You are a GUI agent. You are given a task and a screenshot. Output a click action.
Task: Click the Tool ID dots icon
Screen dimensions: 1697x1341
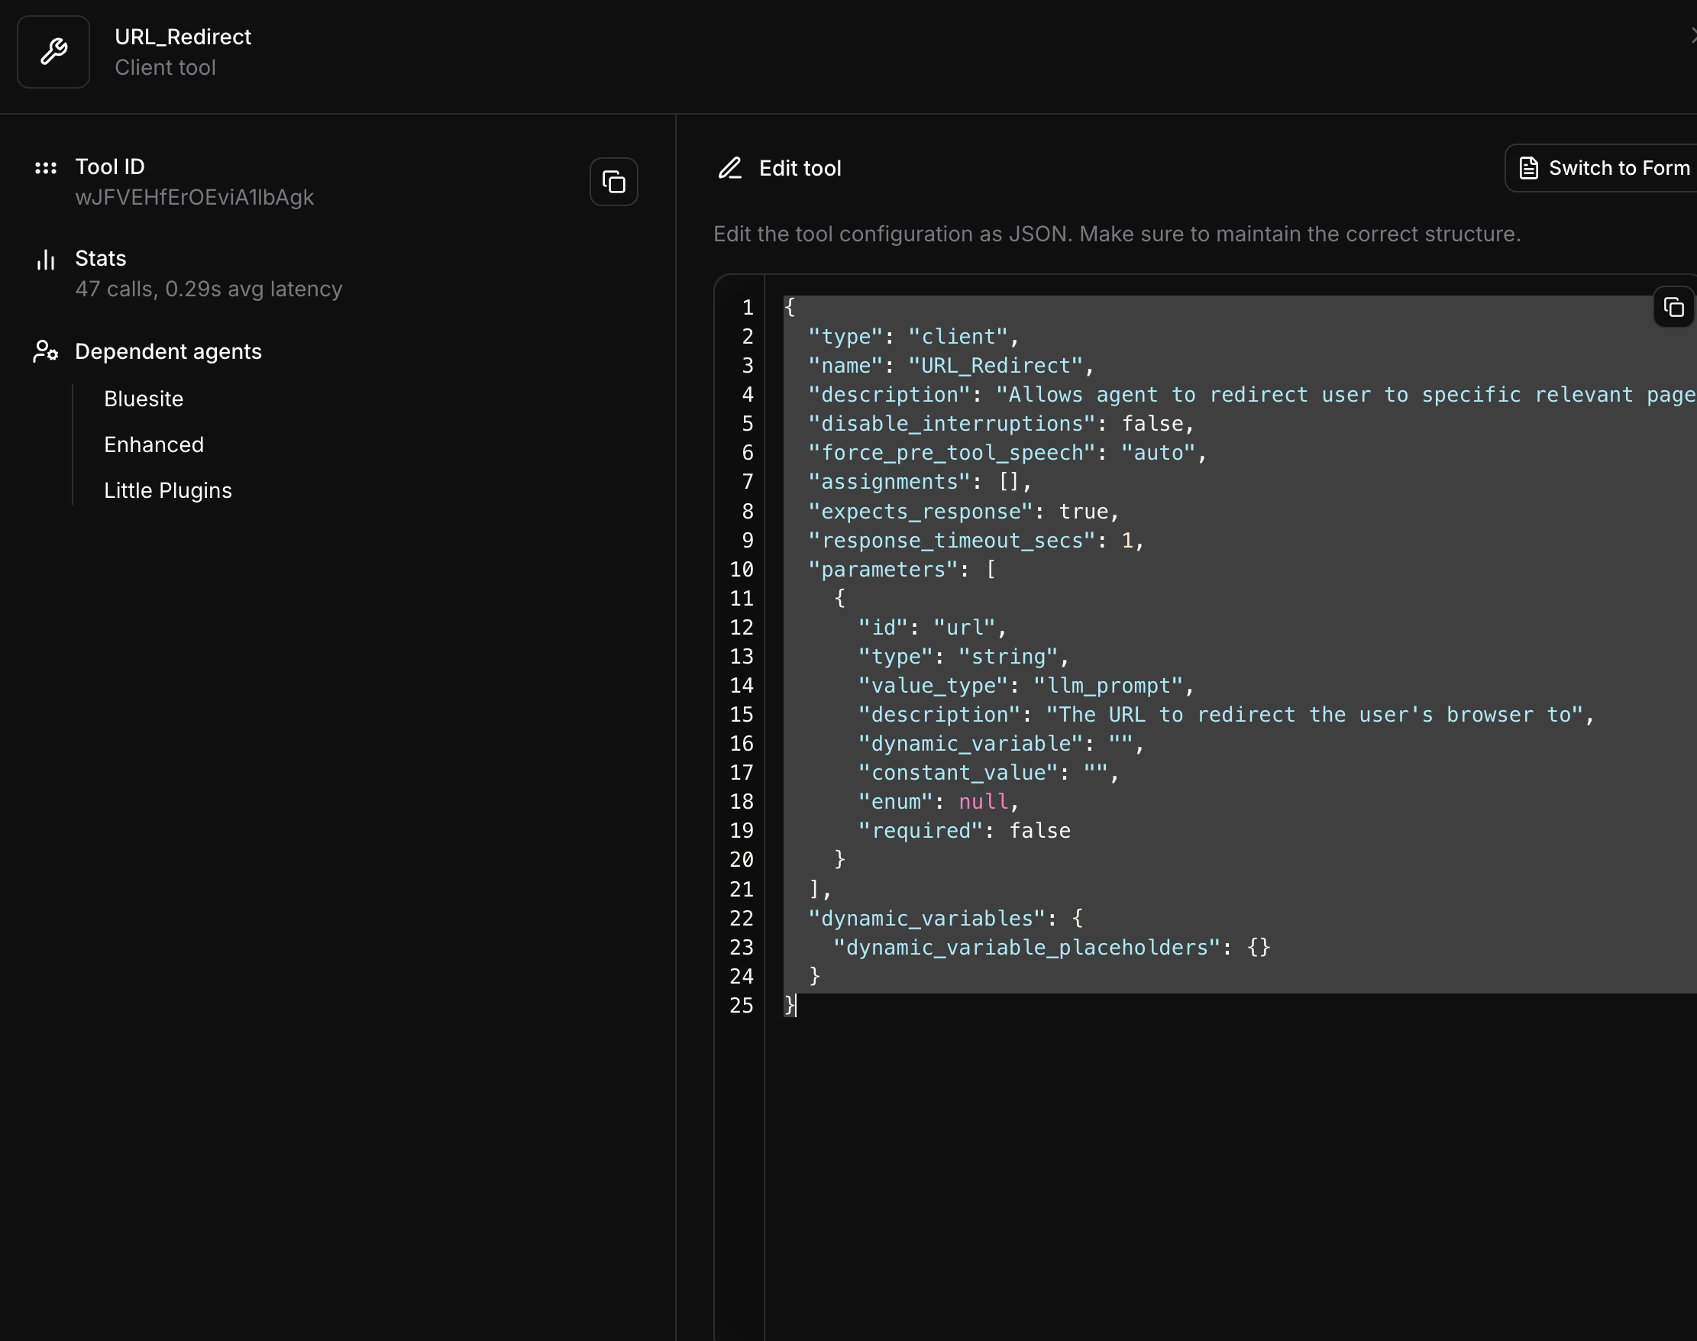tap(46, 167)
